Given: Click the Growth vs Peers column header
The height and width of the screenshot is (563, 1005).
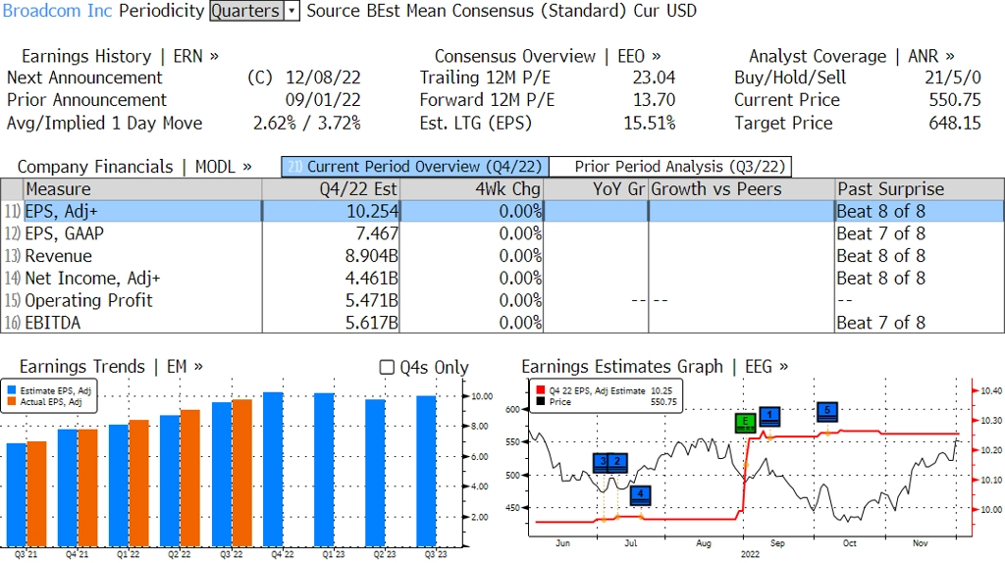Looking at the screenshot, I should coord(742,189).
